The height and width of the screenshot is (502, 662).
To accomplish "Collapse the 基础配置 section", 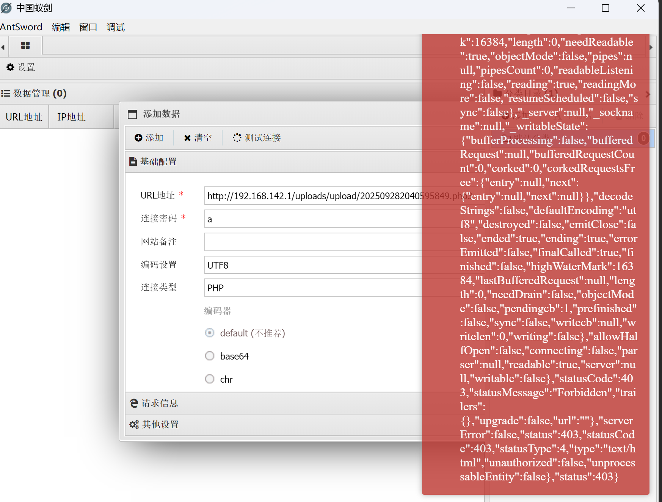I will (274, 162).
